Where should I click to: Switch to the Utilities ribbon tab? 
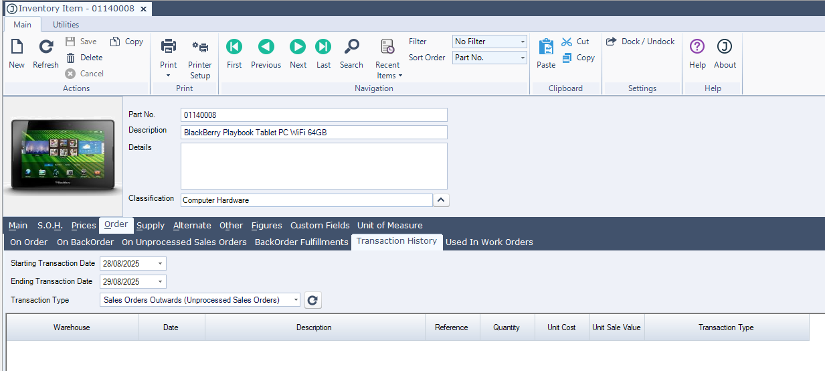pos(66,25)
